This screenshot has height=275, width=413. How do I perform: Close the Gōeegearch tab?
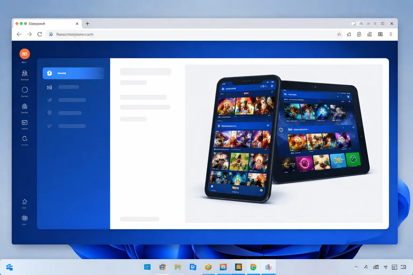click(x=77, y=24)
